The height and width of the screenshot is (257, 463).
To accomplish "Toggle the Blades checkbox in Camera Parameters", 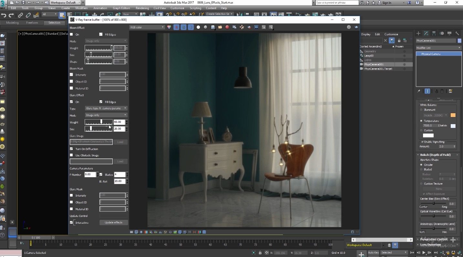I will tap(101, 175).
